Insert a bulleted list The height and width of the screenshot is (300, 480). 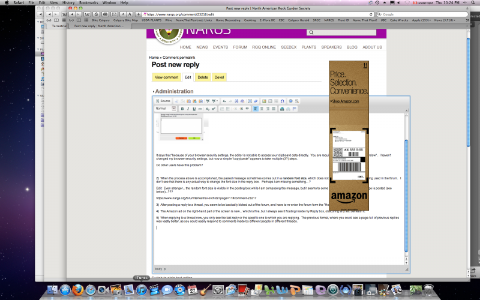(229, 109)
